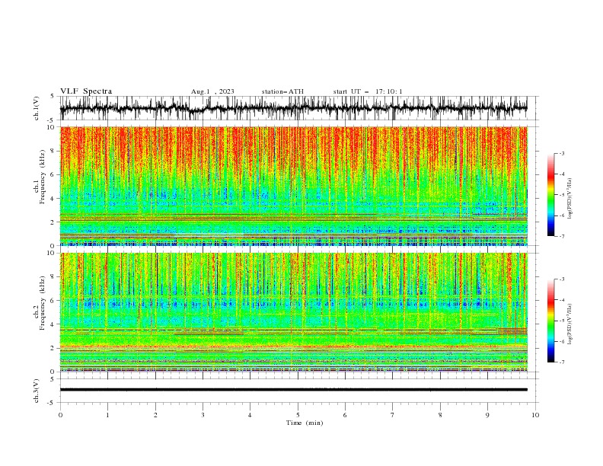Click the "5" tick on ch.1(V) axis
Image resolution: width=603 pixels, height=466 pixels.
pos(53,96)
